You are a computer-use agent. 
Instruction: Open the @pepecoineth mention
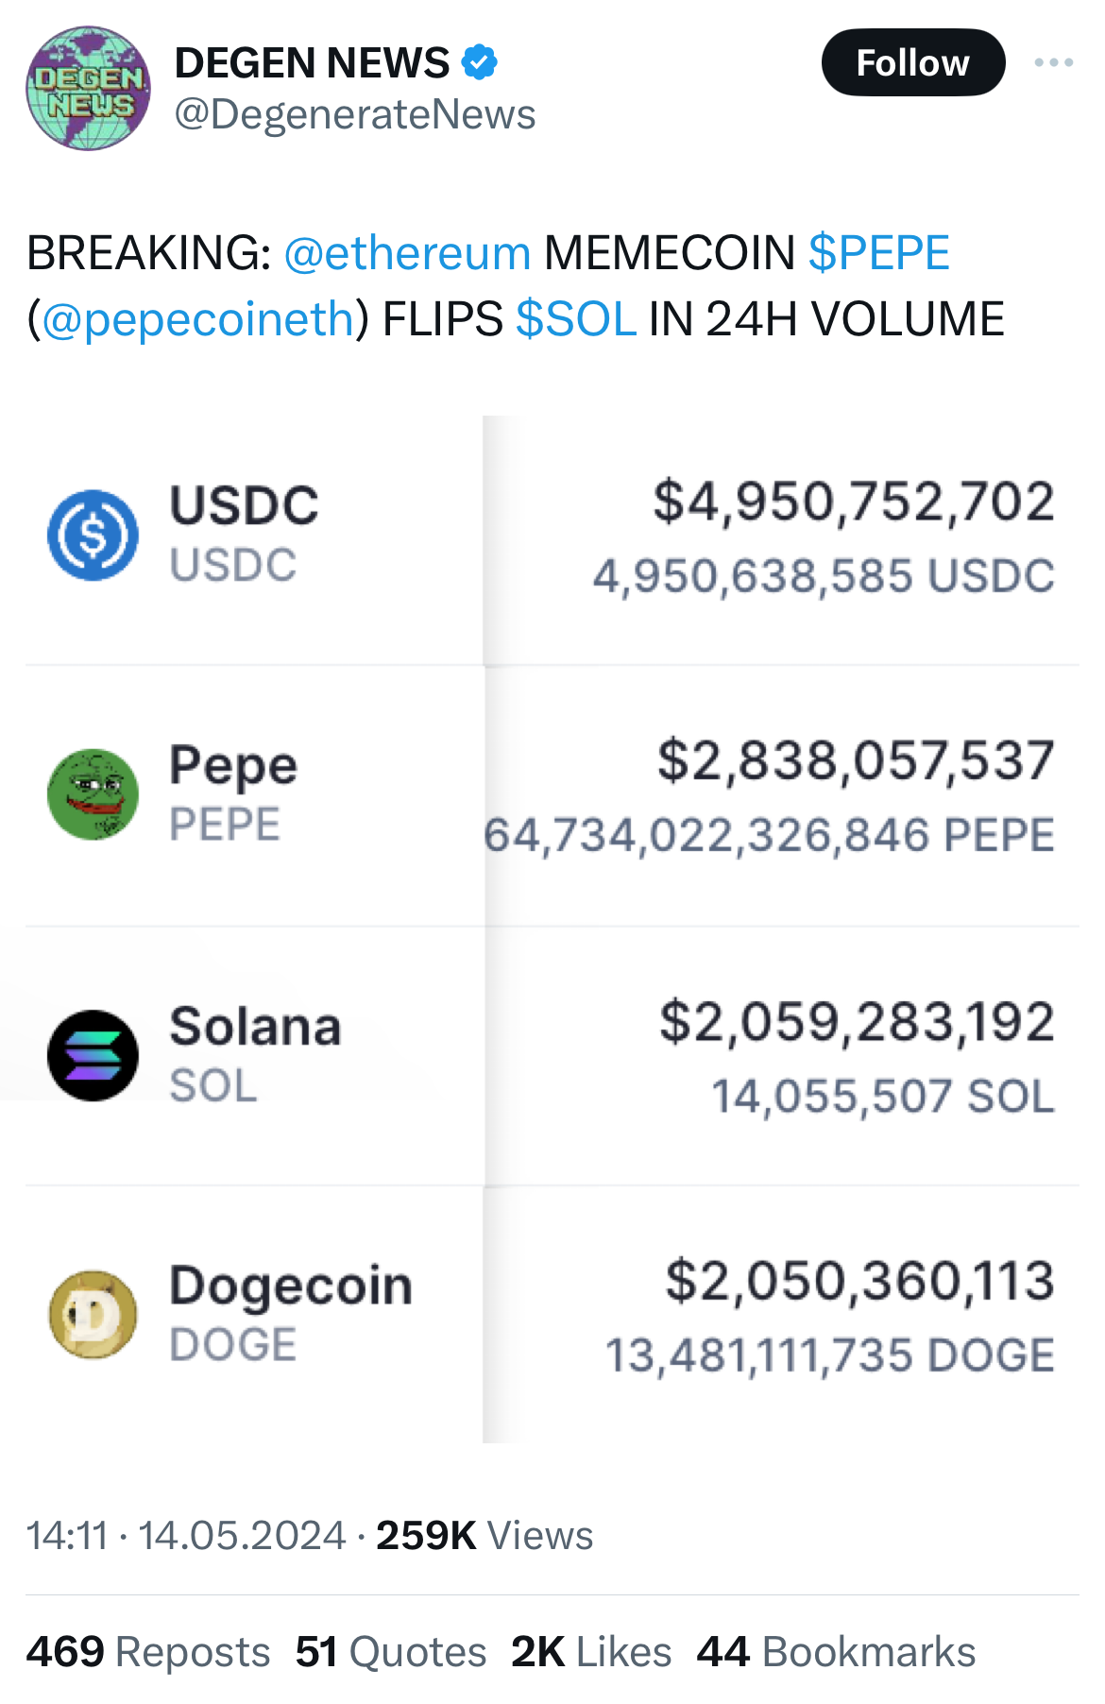pos(197,319)
